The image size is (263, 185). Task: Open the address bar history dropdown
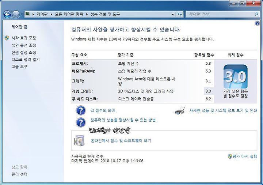[x=173, y=14]
